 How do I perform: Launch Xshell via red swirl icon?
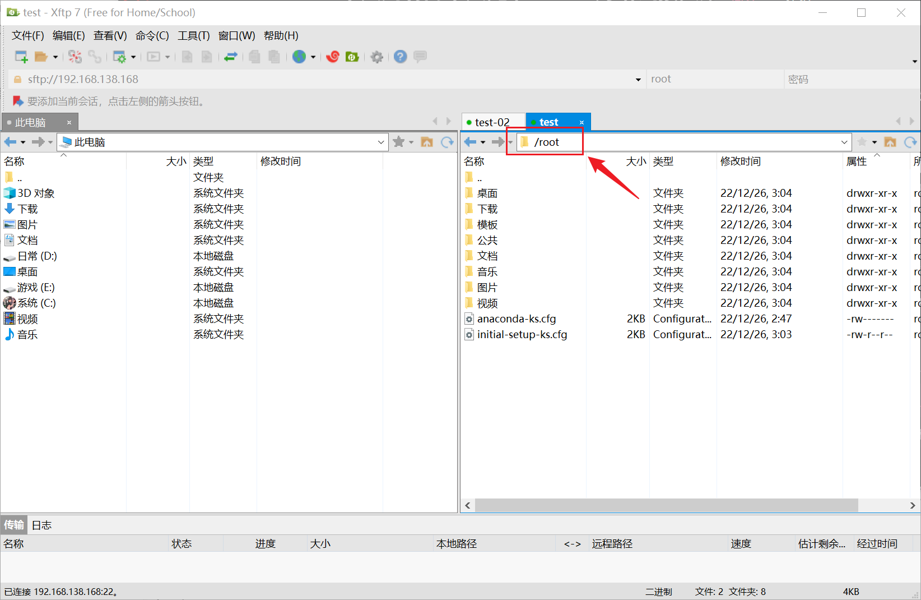pyautogui.click(x=333, y=57)
